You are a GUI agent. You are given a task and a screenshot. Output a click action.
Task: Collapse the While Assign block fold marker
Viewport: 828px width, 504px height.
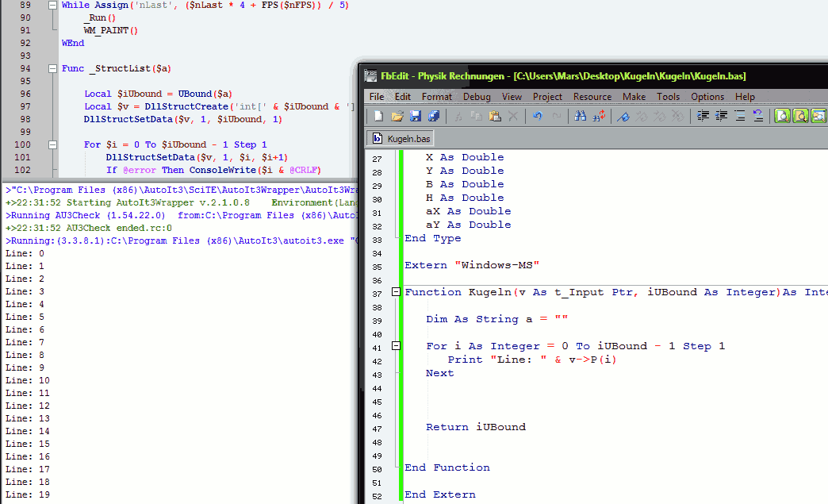(x=52, y=6)
